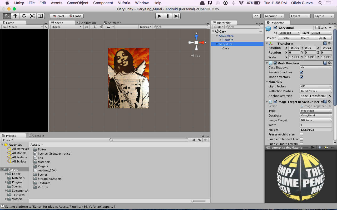337x210 pixels.
Task: Click the prefab Apply button
Action: click(x=323, y=38)
